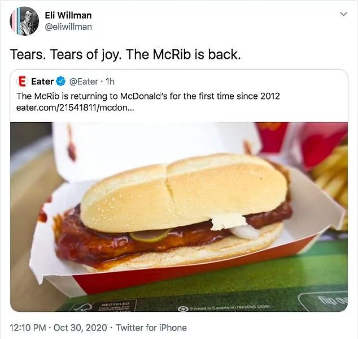Click the quoted tweet's 1h timestamp
The width and height of the screenshot is (358, 339).
click(x=110, y=81)
